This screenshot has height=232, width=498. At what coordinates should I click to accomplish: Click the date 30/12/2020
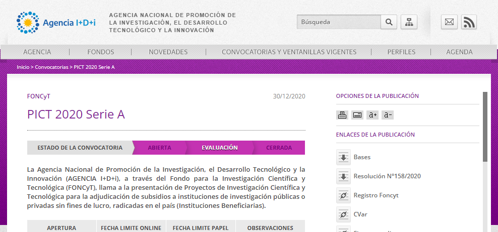click(x=289, y=96)
